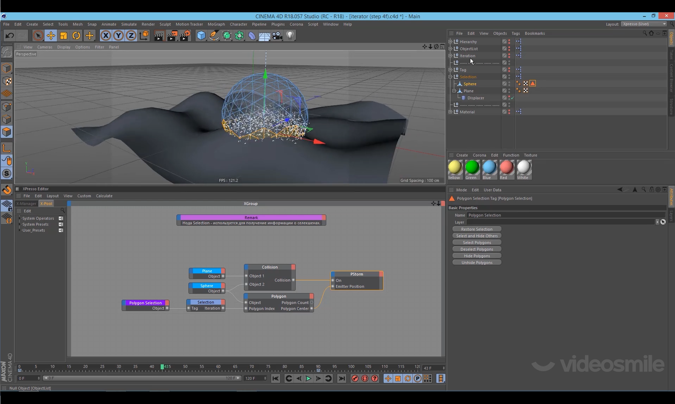Expand the Hierarchy null object
The image size is (675, 404).
click(450, 41)
